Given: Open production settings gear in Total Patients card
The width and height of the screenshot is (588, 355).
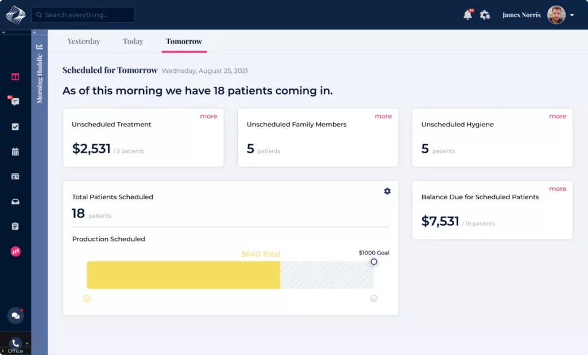Looking at the screenshot, I should 387,191.
